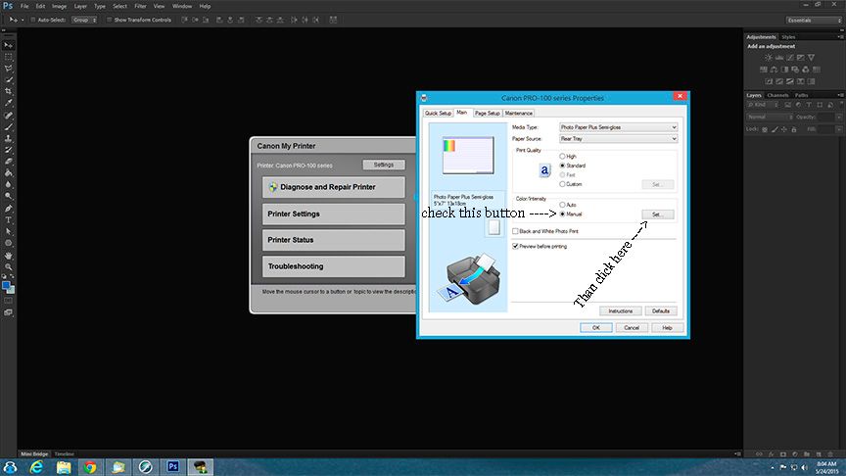Viewport: 846px width, 476px height.
Task: Select the Move tool in the toolbar
Action: click(8, 45)
